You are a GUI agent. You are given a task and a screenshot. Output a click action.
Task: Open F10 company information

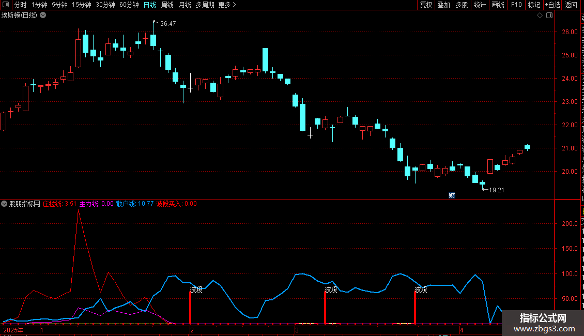click(516, 5)
